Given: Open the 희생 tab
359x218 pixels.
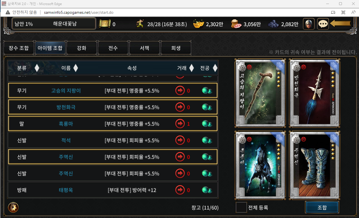Looking at the screenshot, I should pos(176,48).
